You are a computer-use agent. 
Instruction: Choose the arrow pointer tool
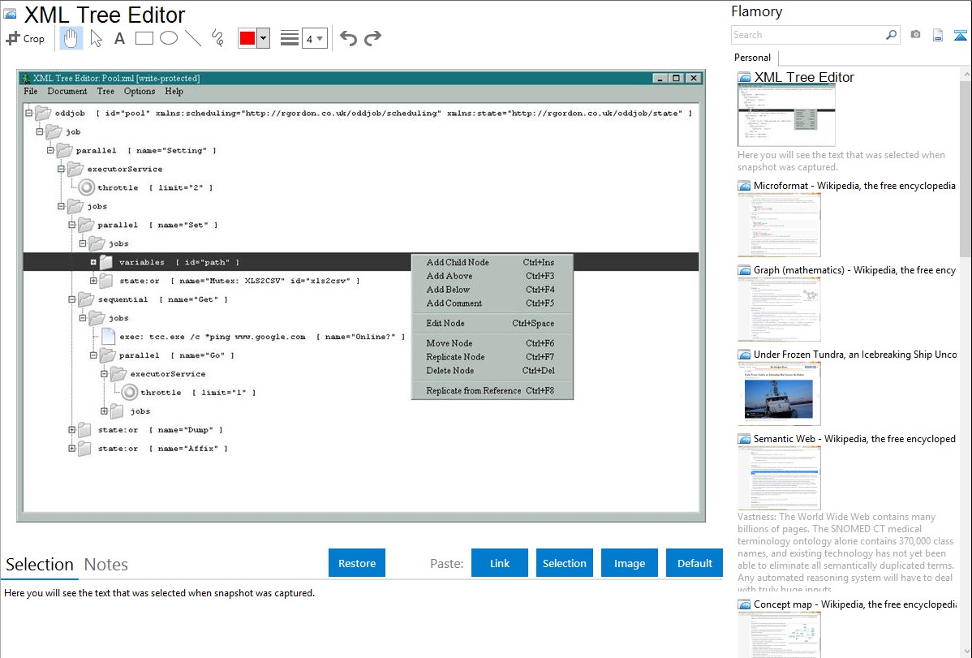click(96, 38)
